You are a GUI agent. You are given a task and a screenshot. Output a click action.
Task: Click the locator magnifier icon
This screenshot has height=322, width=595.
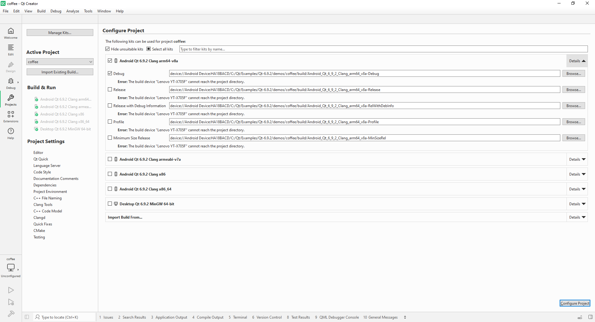coord(37,317)
